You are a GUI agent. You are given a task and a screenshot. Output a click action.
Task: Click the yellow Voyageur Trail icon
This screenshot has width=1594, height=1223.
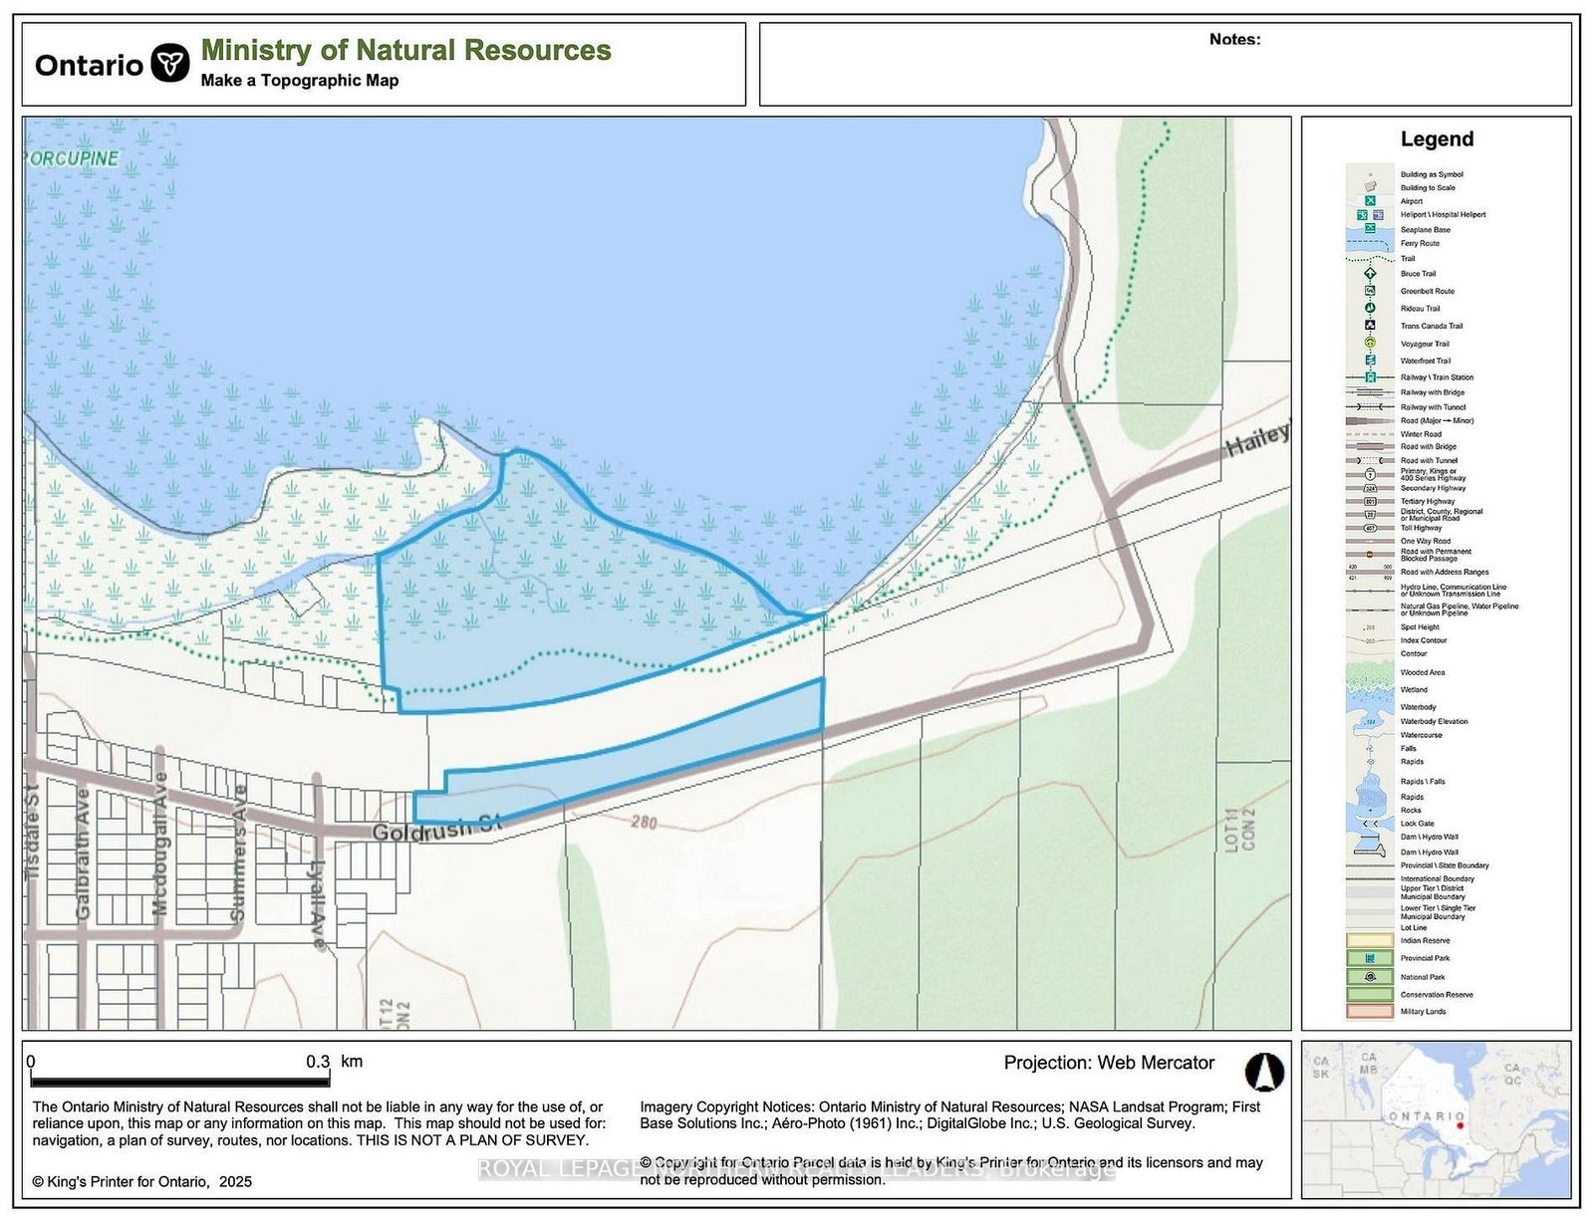[1370, 343]
